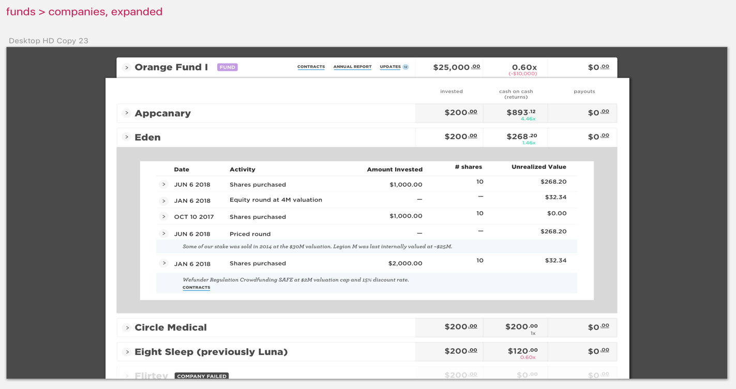This screenshot has height=389, width=736.
Task: Click the $25,000.00 invested amount
Action: click(x=456, y=67)
